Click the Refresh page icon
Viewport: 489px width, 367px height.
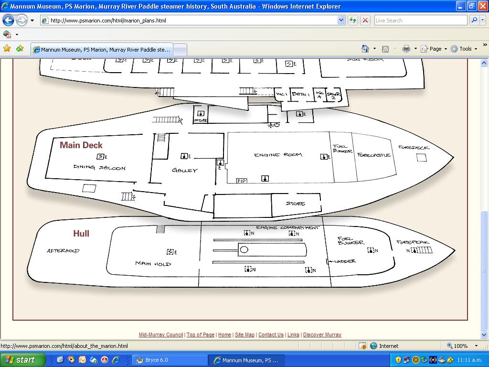(x=353, y=21)
